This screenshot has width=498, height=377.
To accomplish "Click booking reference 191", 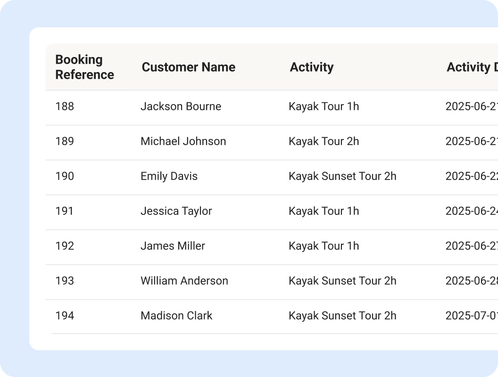I will point(65,211).
